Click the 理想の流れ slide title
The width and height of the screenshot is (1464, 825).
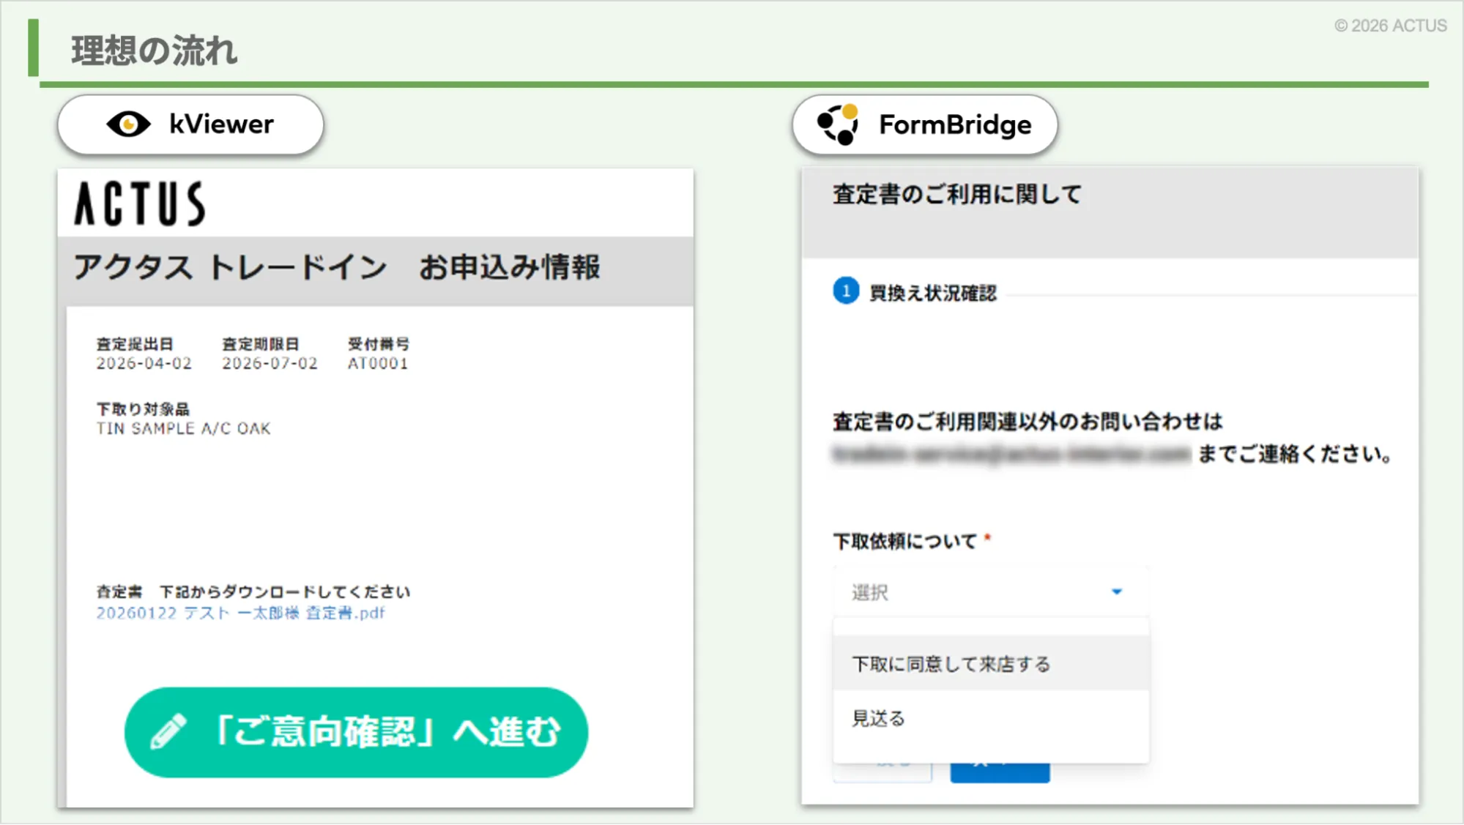click(x=154, y=51)
